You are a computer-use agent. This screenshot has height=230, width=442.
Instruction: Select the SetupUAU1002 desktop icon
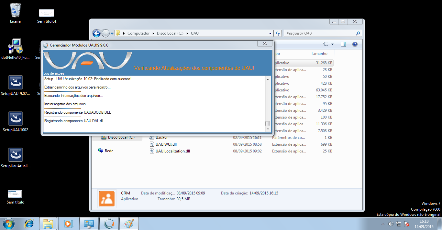pos(15,119)
